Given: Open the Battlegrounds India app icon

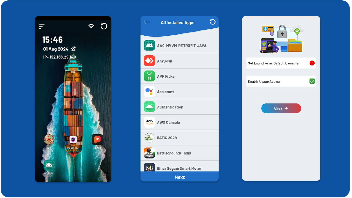Looking at the screenshot, I should coord(149,153).
